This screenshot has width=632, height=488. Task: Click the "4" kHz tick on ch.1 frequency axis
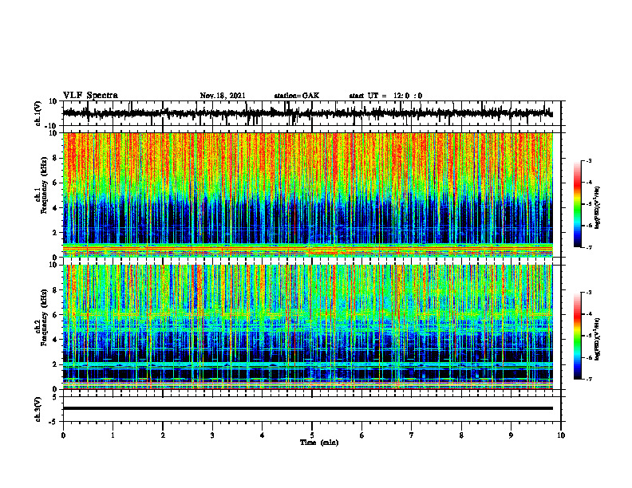pos(55,208)
